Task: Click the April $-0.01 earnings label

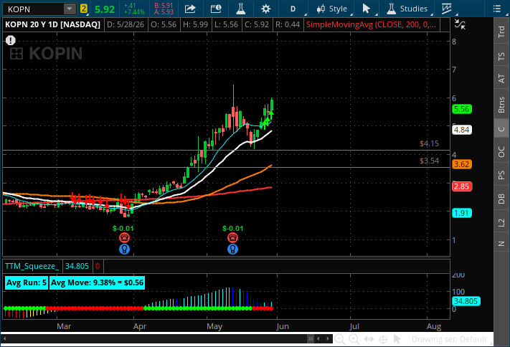Action: 123,228
